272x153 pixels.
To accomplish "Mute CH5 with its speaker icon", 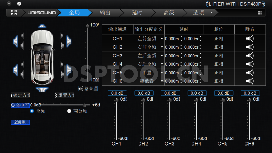I will (x=250, y=73).
